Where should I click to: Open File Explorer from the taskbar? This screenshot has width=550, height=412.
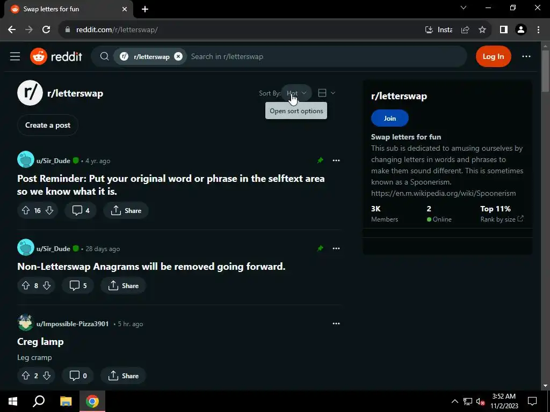(66, 401)
